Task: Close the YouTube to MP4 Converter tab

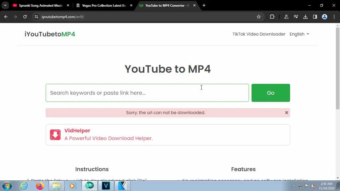Action: 194,5
